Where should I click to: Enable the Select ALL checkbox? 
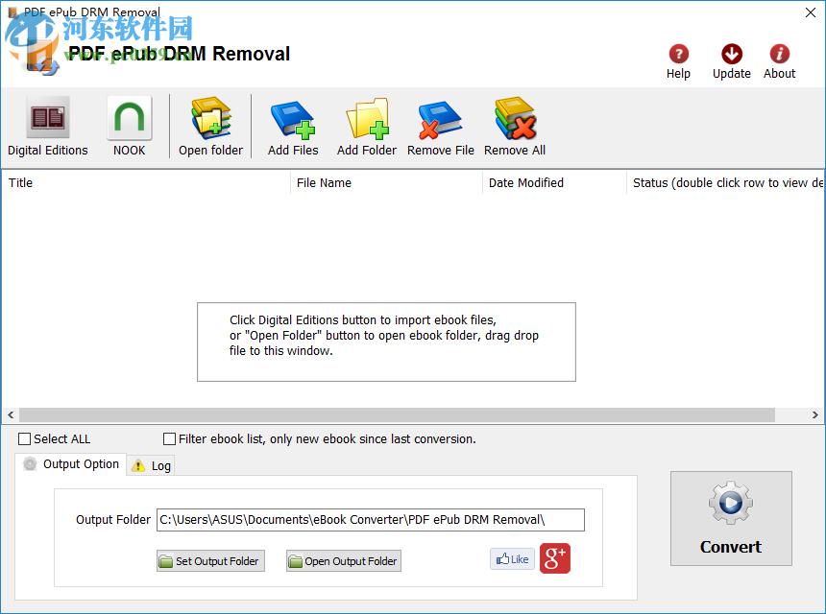tap(24, 438)
